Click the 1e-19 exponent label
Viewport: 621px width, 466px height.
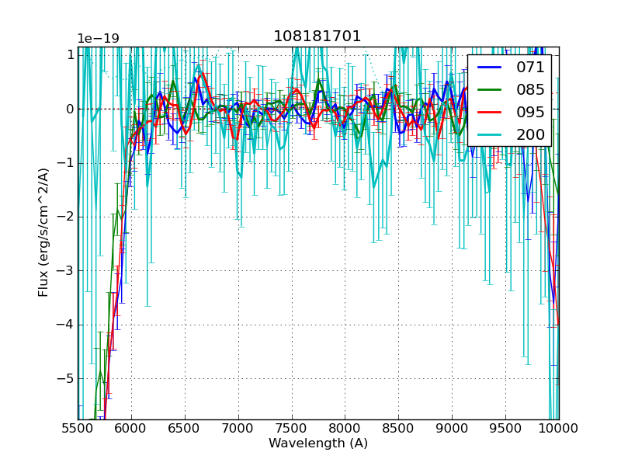[x=98, y=39]
